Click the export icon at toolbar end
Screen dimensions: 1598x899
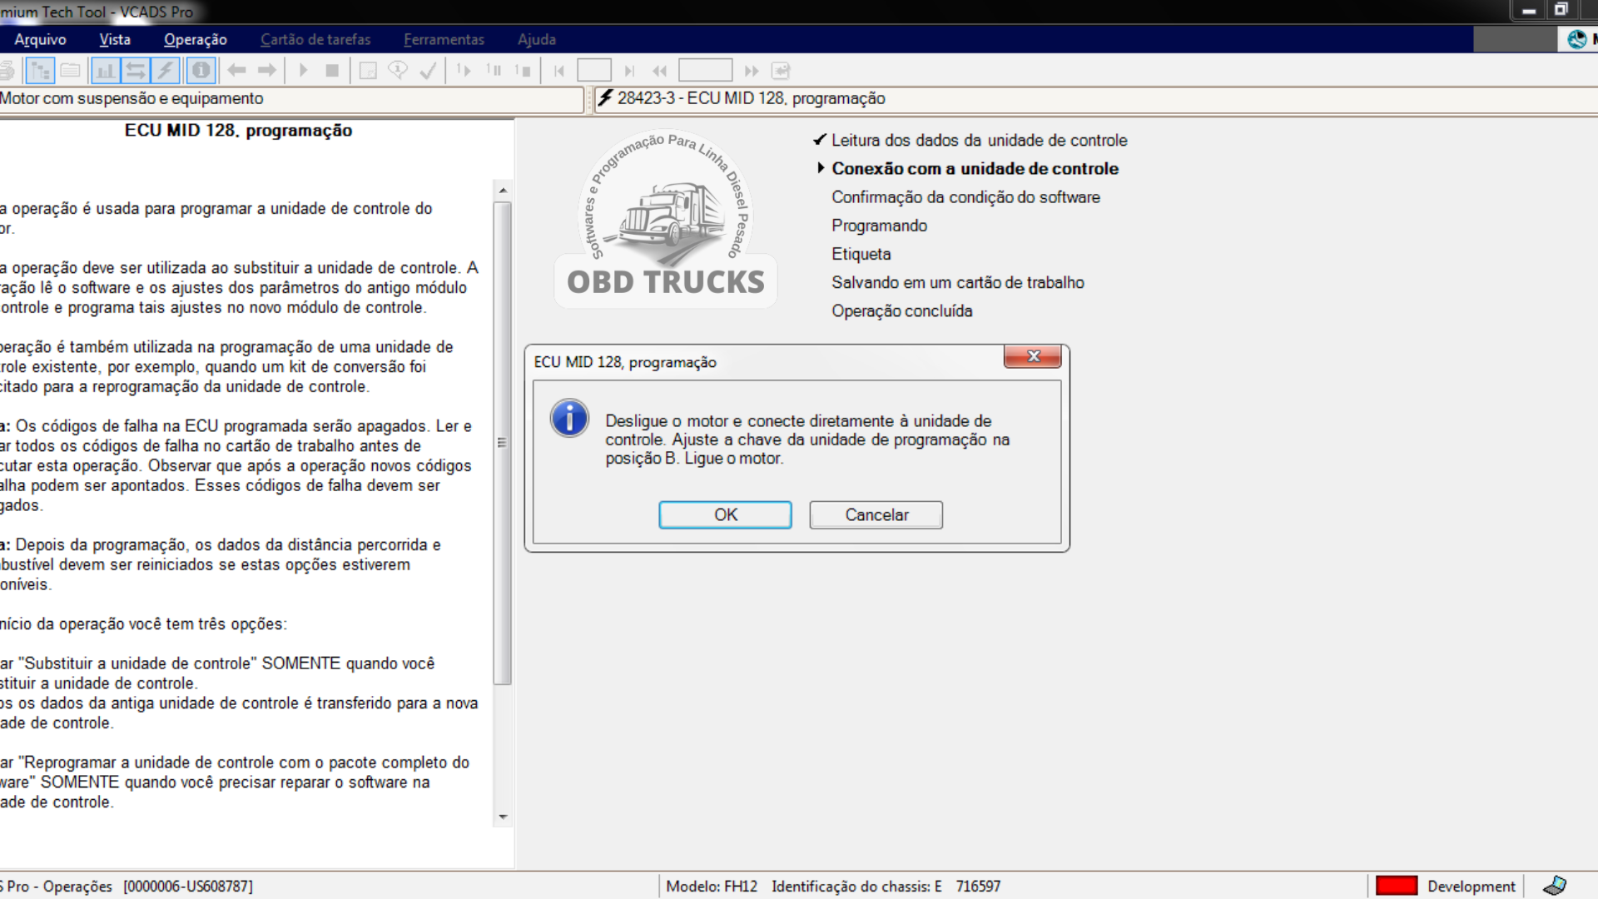[x=781, y=71]
